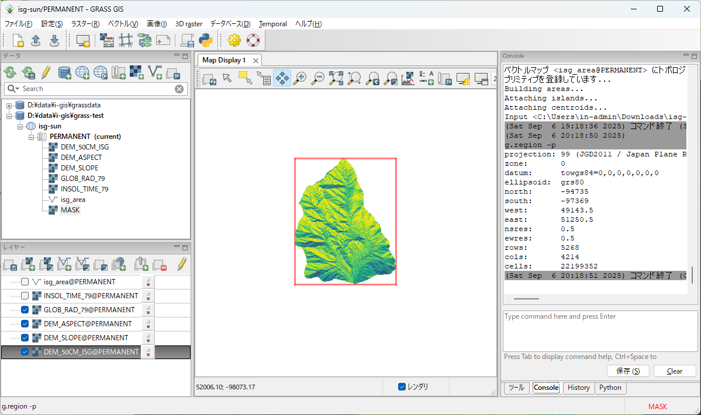
Task: Add vector map layer in Layers toolbar
Action: (x=64, y=264)
